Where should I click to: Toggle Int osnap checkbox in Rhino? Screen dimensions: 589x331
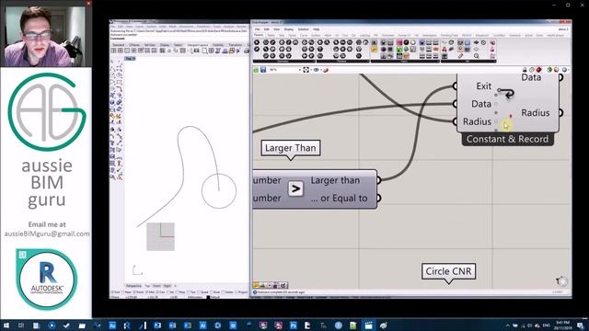point(167,292)
